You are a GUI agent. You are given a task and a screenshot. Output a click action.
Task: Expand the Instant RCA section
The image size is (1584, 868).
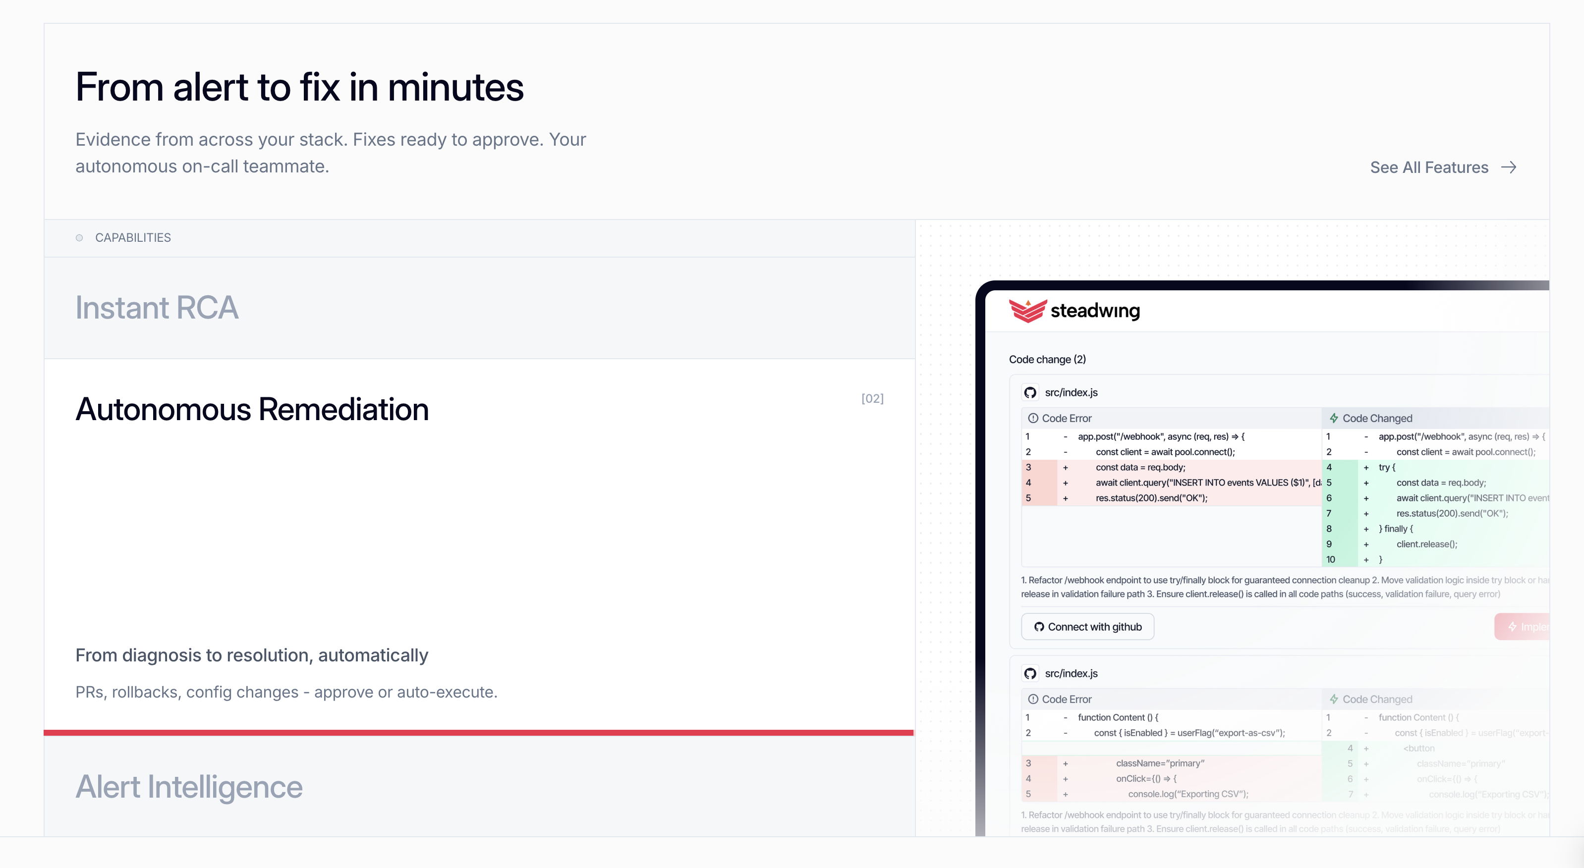(x=157, y=307)
